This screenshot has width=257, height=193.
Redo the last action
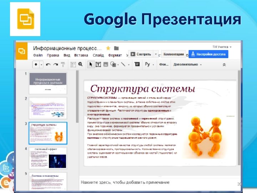coord(56,64)
